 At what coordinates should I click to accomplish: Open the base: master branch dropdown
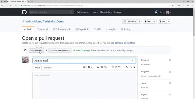pyautogui.click(x=37, y=51)
